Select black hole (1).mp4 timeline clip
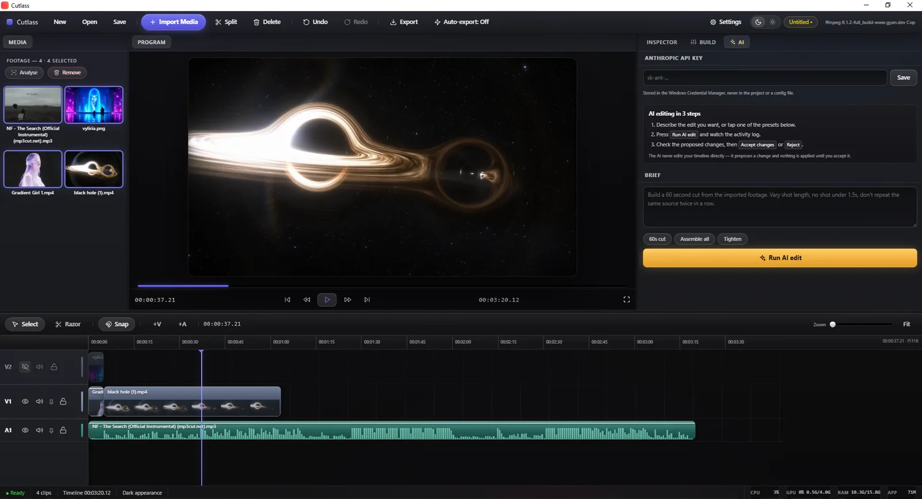This screenshot has width=922, height=499. [x=192, y=402]
